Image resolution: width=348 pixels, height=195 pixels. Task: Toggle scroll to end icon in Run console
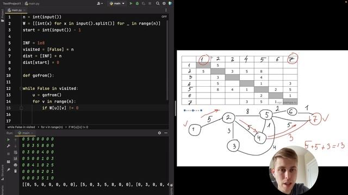(x=15, y=159)
